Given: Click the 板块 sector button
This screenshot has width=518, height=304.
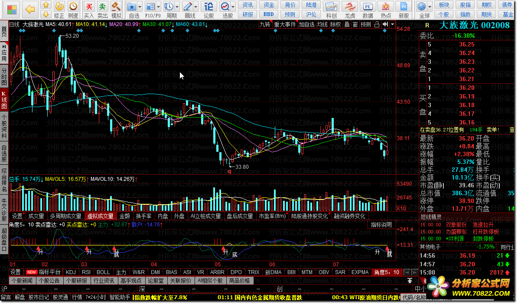Looking at the screenshot, I should [444, 5].
